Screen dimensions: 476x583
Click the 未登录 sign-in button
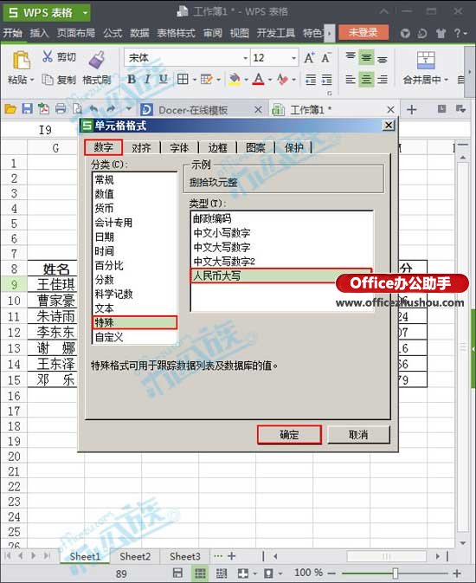coord(363,33)
